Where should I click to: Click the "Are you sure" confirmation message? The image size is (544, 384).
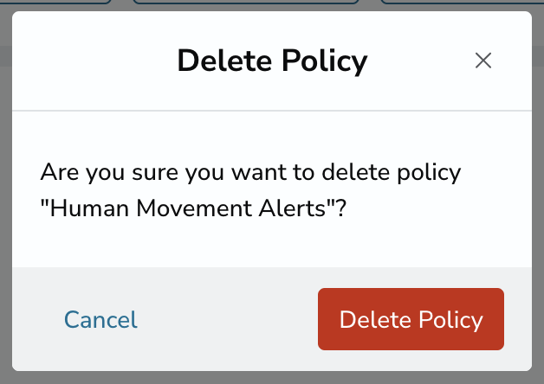[x=250, y=189]
